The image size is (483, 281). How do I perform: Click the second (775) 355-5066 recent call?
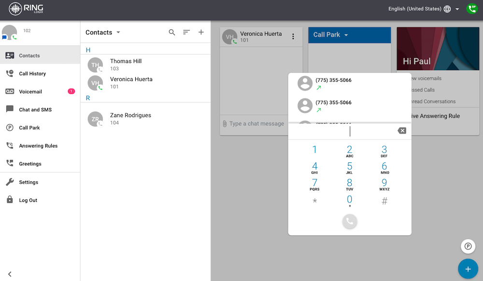[x=350, y=106]
